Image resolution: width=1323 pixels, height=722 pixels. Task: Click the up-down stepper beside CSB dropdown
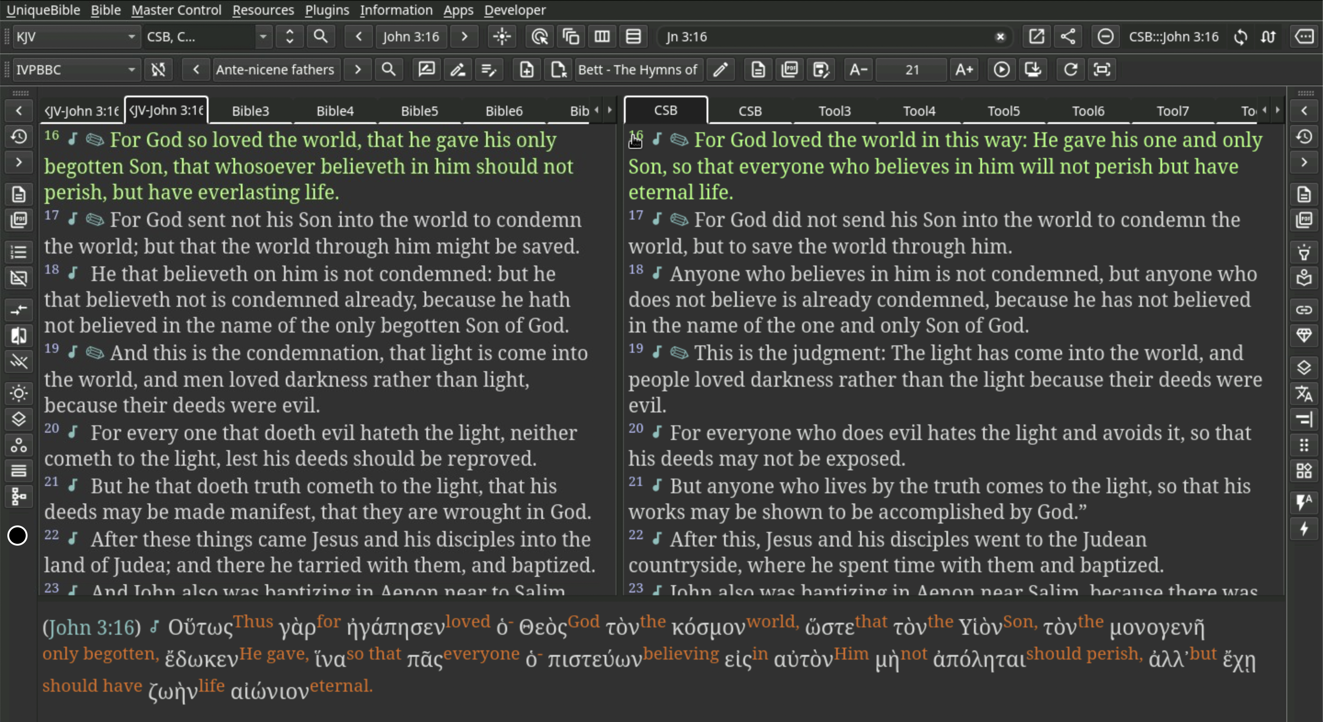tap(290, 36)
